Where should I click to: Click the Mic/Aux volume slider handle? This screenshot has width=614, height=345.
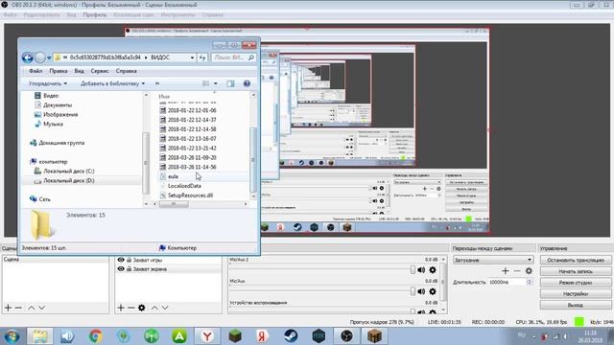pos(413,291)
